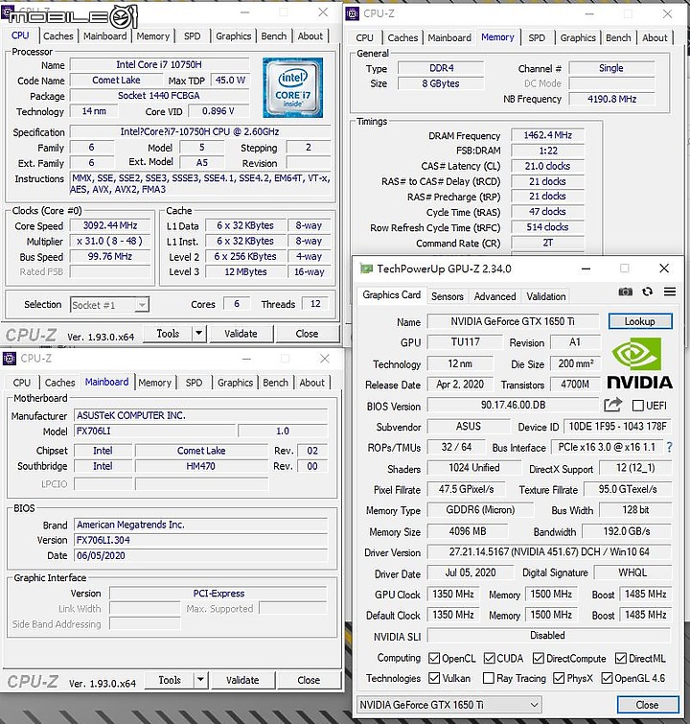Screen dimensions: 690x724
Task: Click Tools button in CPU window
Action: coord(168,334)
